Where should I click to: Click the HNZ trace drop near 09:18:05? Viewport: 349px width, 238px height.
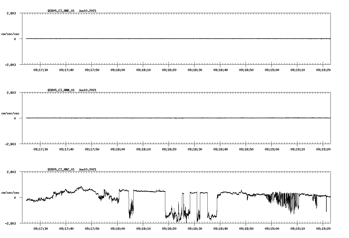coord(131,205)
